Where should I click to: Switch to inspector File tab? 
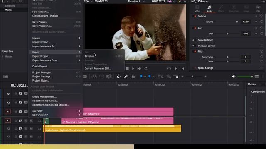(x=258, y=9)
